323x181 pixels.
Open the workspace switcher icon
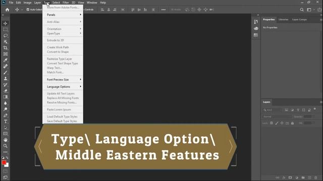click(309, 10)
